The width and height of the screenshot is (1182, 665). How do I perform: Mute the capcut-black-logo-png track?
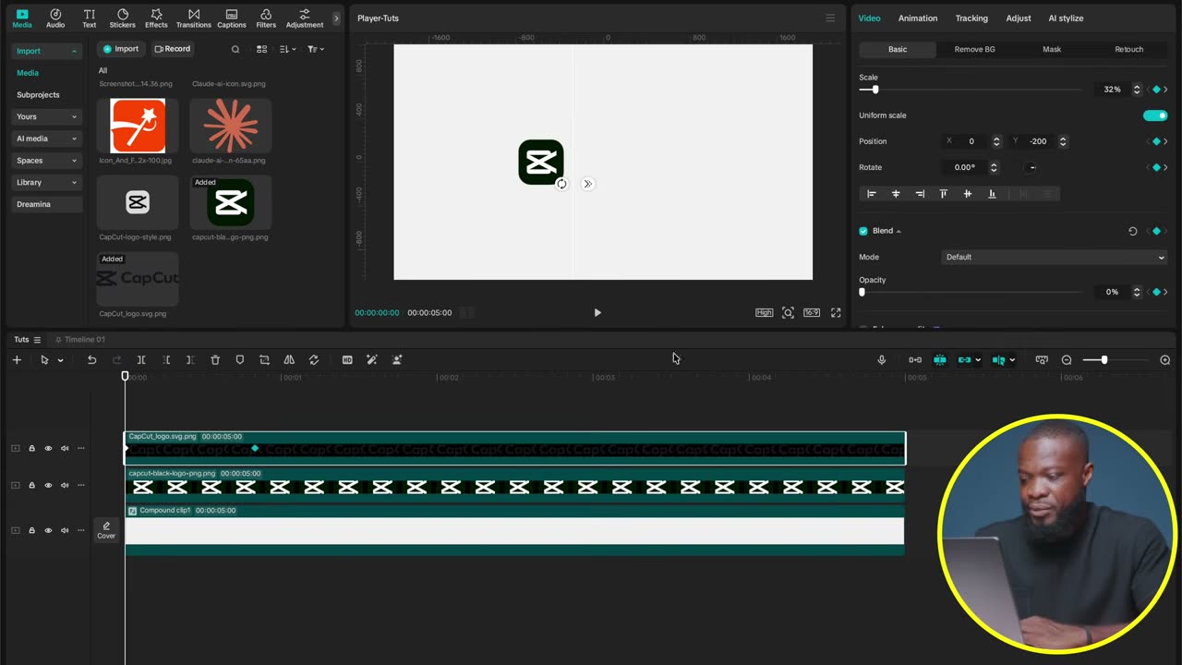point(65,485)
